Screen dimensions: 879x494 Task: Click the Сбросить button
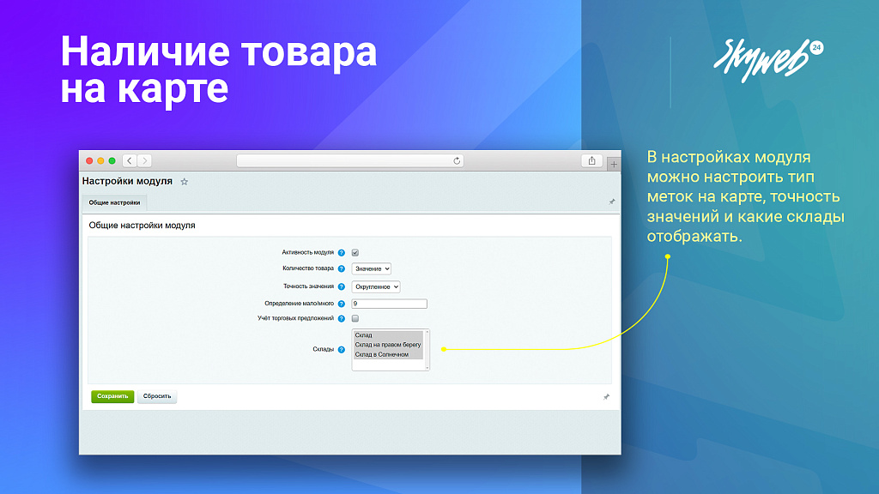tap(157, 396)
